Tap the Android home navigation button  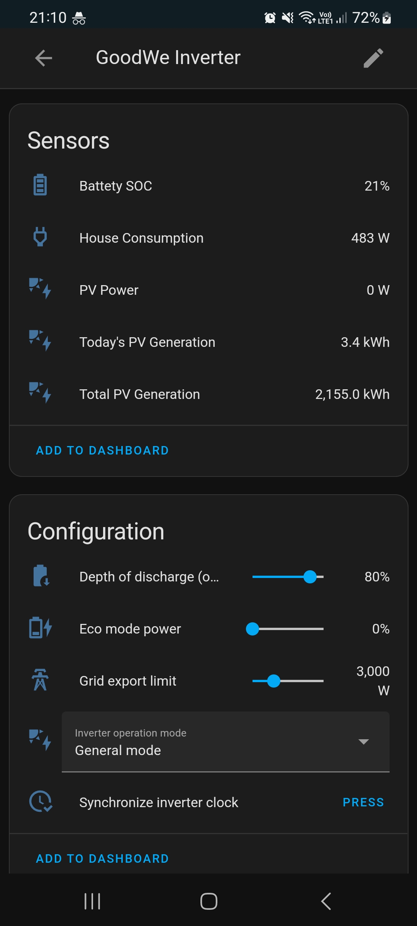pyautogui.click(x=208, y=901)
